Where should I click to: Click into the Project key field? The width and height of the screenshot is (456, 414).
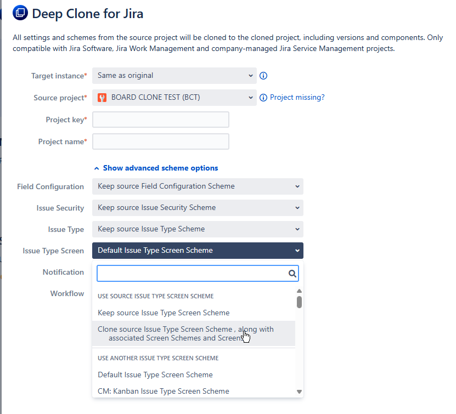(161, 120)
